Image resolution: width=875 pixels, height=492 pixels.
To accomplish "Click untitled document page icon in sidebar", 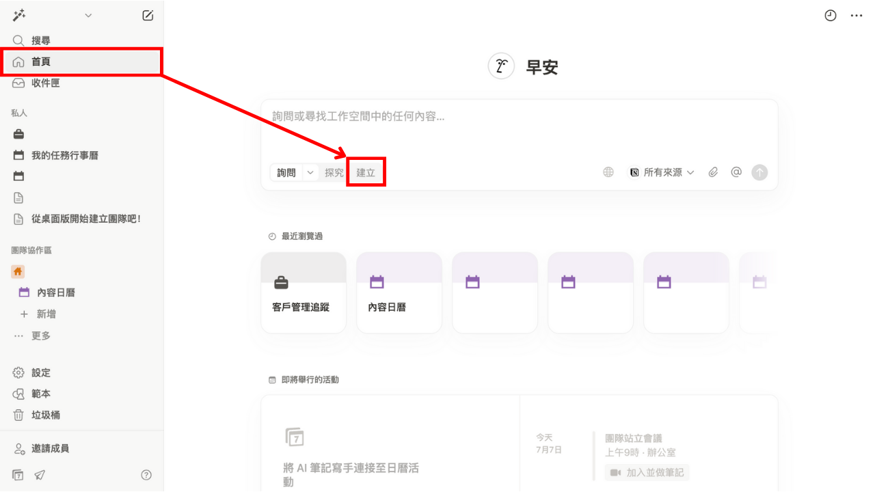I will (x=18, y=197).
